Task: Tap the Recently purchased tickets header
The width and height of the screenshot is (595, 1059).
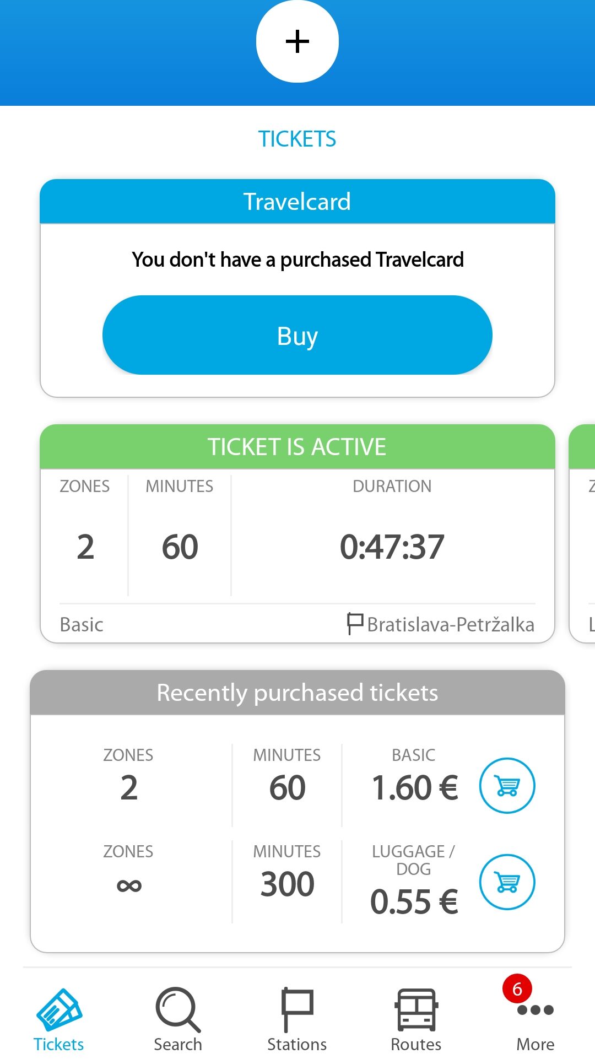Action: pyautogui.click(x=297, y=693)
